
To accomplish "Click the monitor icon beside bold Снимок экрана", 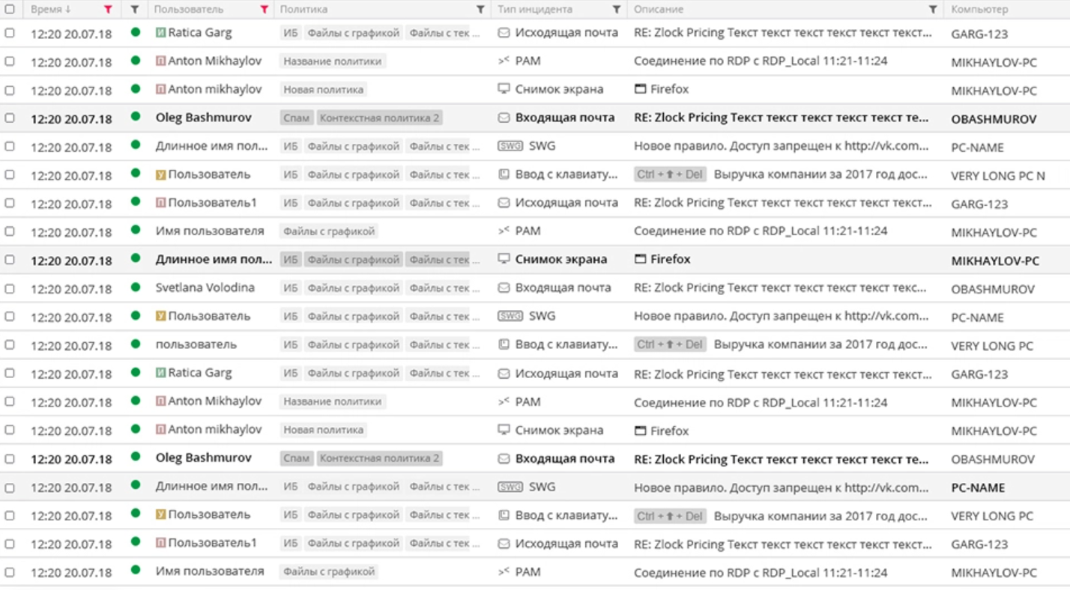I will 504,259.
